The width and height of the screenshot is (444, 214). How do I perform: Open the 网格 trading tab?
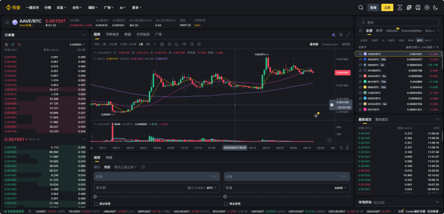pos(109,157)
